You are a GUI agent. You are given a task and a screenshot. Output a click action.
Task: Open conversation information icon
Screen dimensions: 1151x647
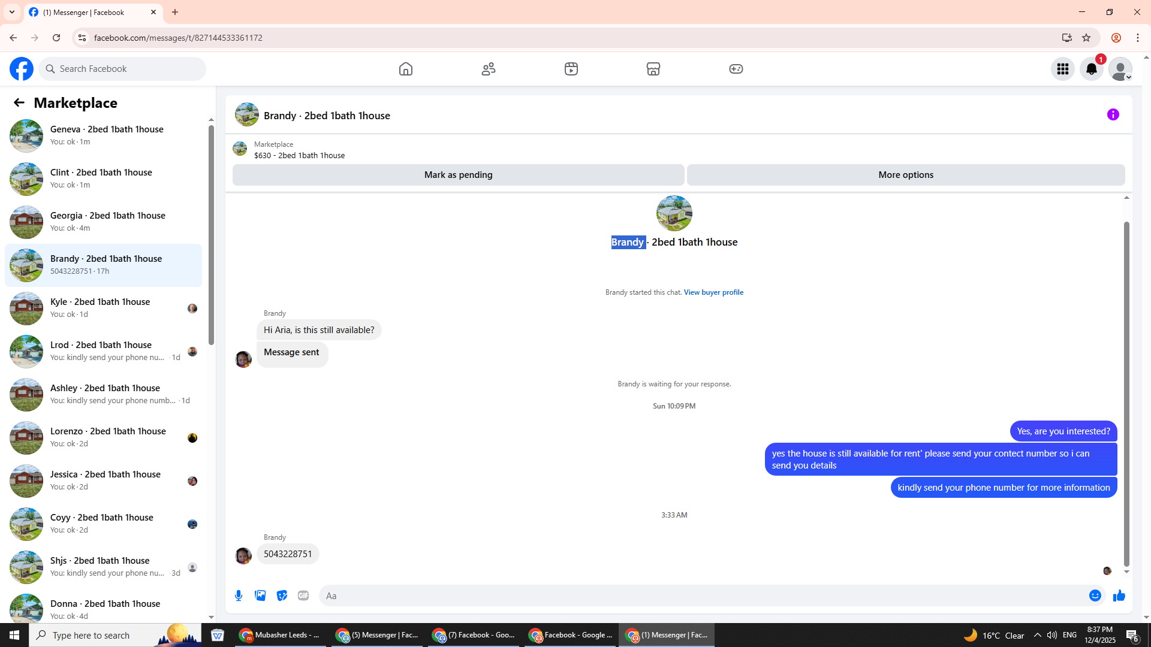1113,114
